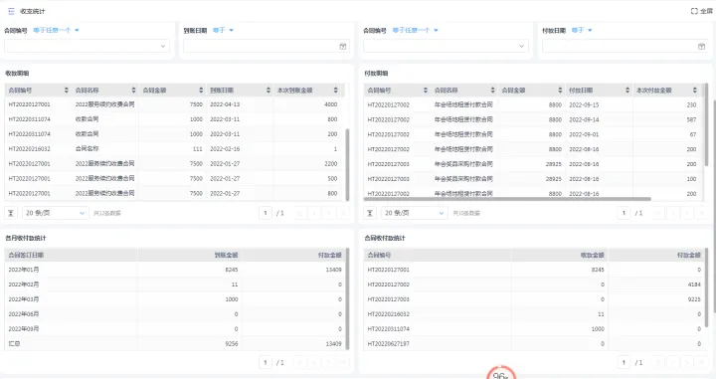The width and height of the screenshot is (716, 379).
Task: Sort 收款明细 table by 合同编号
Action: pyautogui.click(x=67, y=91)
